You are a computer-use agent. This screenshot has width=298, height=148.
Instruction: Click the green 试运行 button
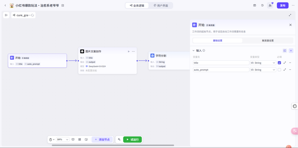point(132,139)
